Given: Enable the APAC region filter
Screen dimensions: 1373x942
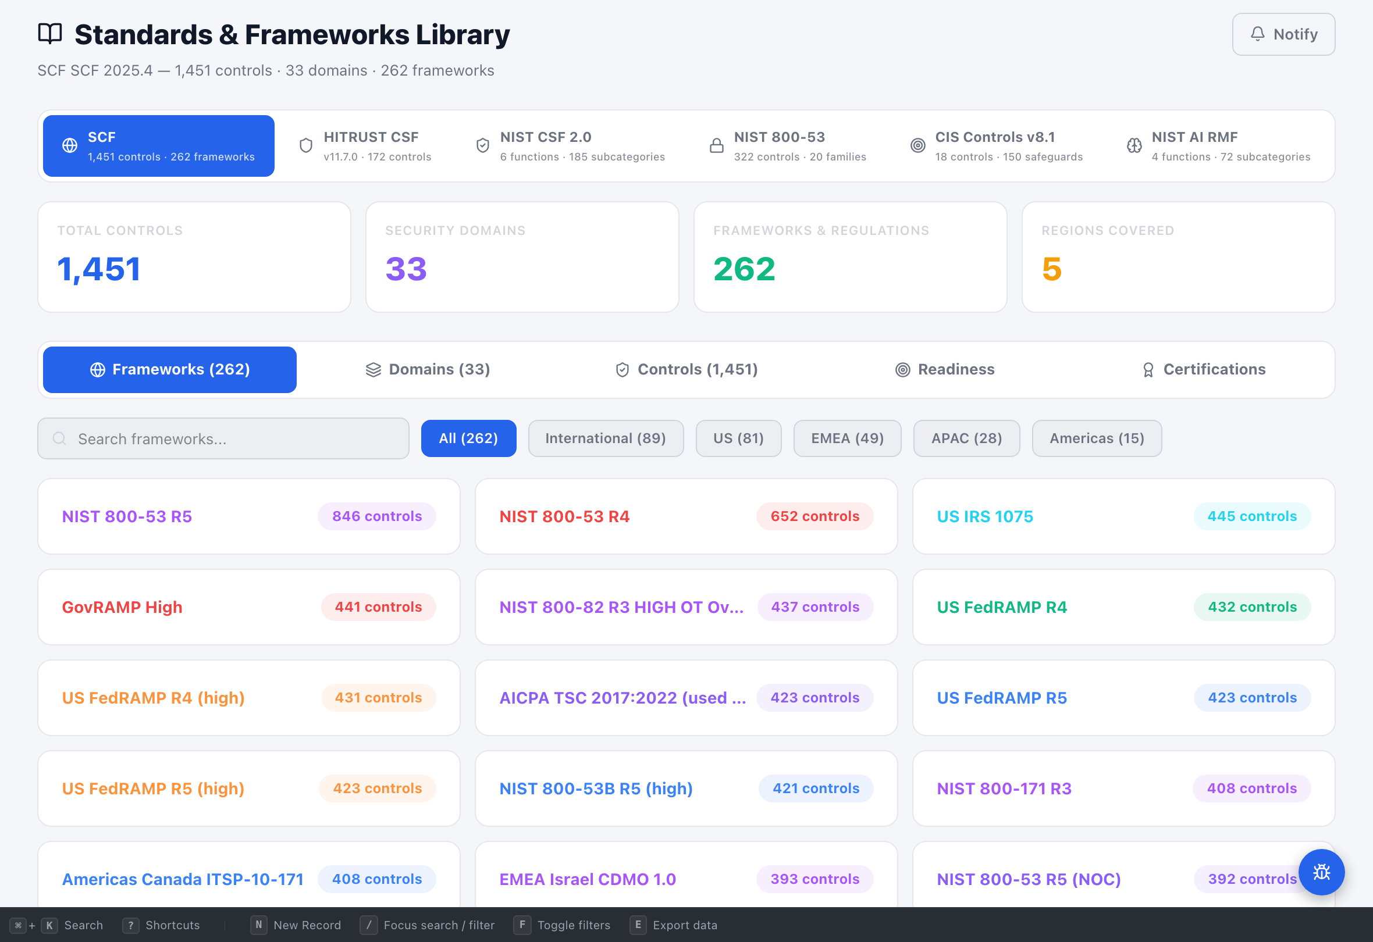Looking at the screenshot, I should [966, 438].
